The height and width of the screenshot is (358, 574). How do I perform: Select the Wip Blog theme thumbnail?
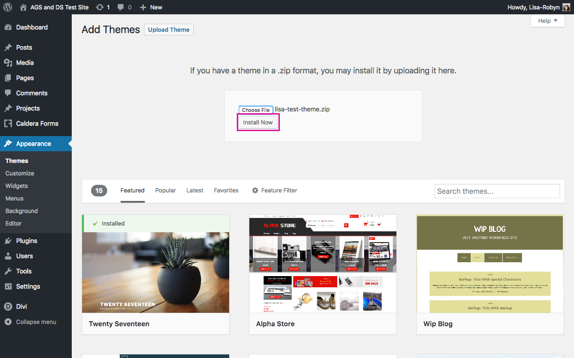(490, 264)
